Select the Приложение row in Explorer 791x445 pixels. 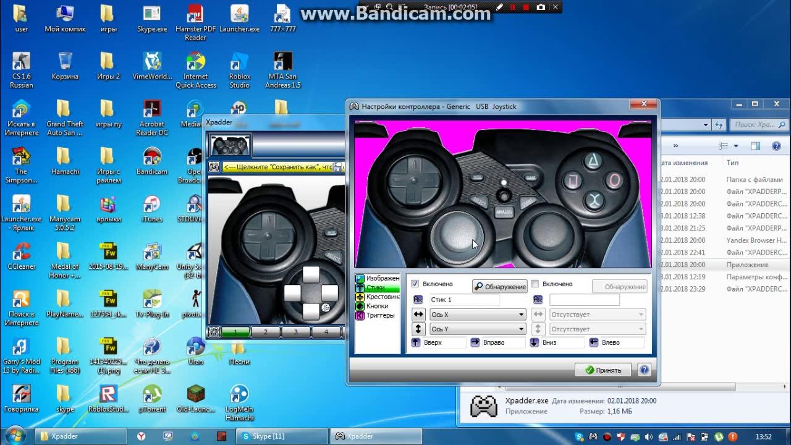[x=724, y=265]
